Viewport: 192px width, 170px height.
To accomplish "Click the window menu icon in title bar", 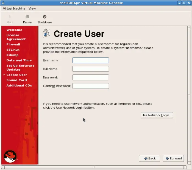I will point(4,3).
